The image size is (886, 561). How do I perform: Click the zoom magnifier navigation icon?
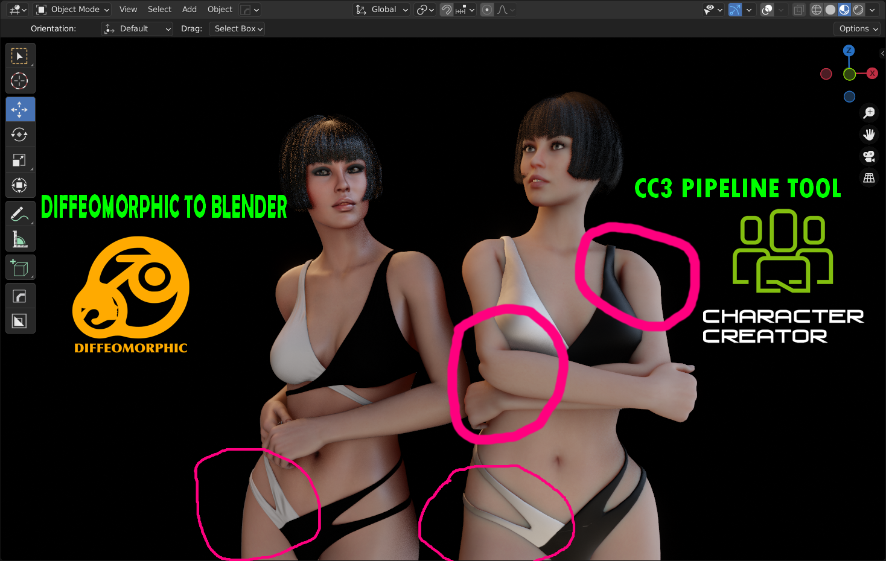tap(869, 113)
